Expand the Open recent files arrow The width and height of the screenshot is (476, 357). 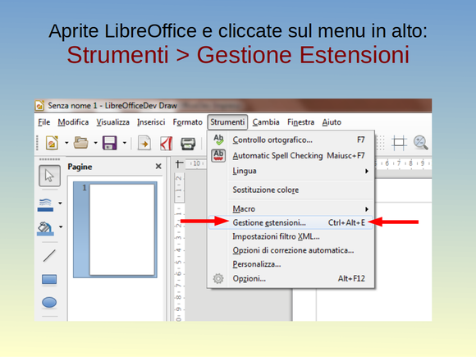tap(95, 143)
